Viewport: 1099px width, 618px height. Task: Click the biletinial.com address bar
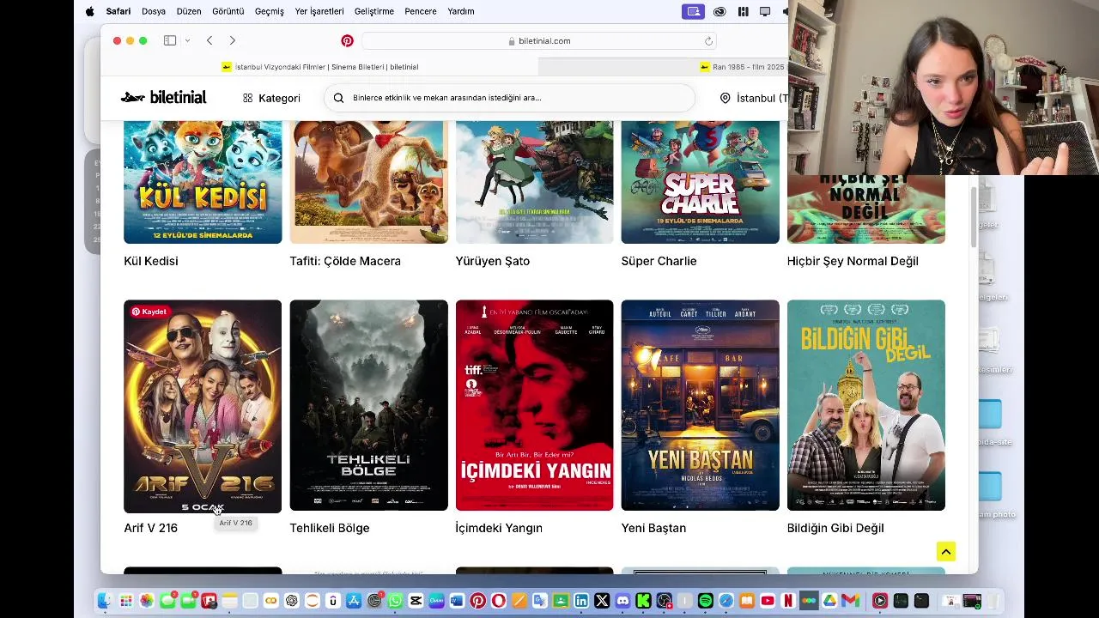[539, 40]
